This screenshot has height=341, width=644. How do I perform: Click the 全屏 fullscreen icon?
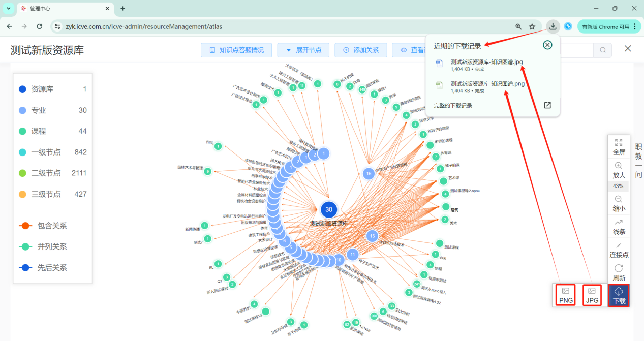pos(619,143)
